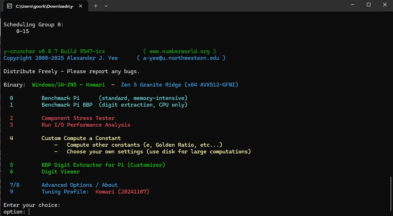Click the 'Digit Viewer' line
The width and height of the screenshot is (393, 216).
point(61,172)
